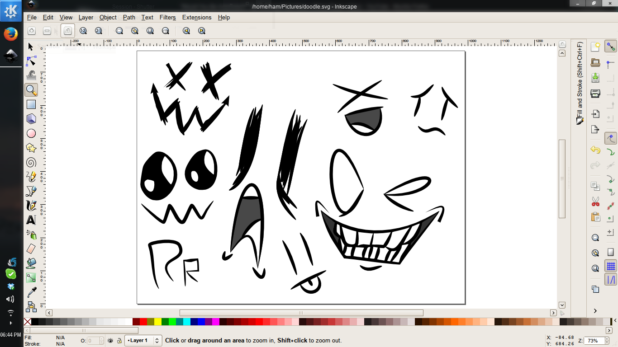Click vertical scrollbar down arrow
Image resolution: width=618 pixels, height=347 pixels.
(x=562, y=305)
